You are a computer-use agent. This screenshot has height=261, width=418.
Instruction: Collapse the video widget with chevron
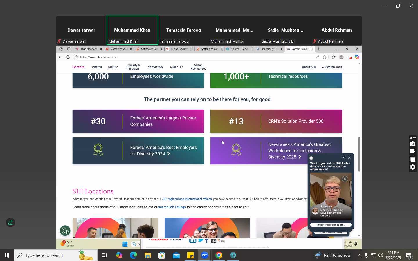click(x=344, y=158)
